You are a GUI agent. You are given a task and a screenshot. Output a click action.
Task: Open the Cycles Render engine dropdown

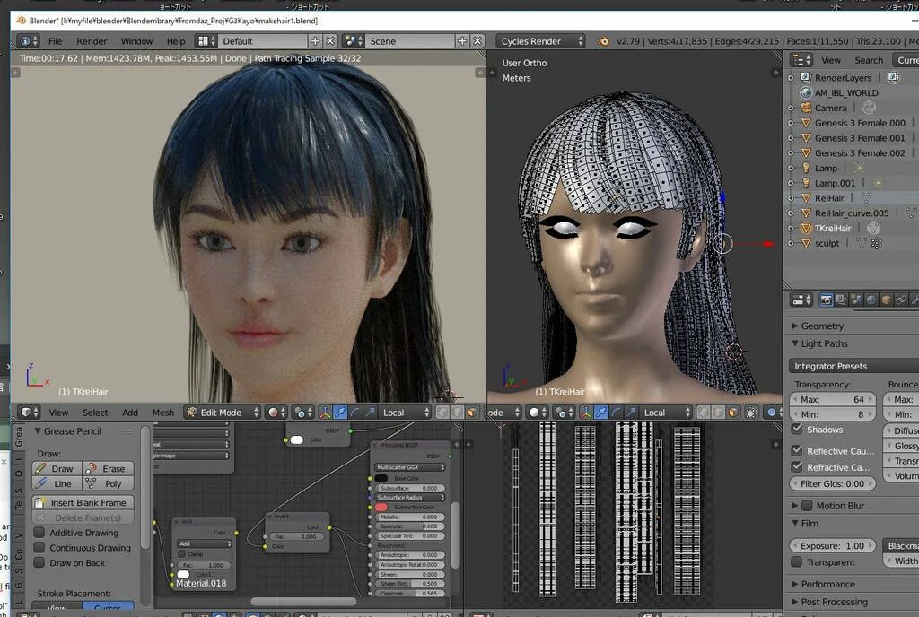541,41
